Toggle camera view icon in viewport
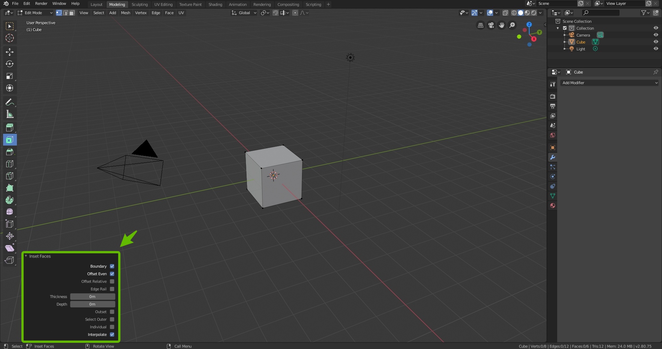This screenshot has height=349, width=662. pos(491,25)
